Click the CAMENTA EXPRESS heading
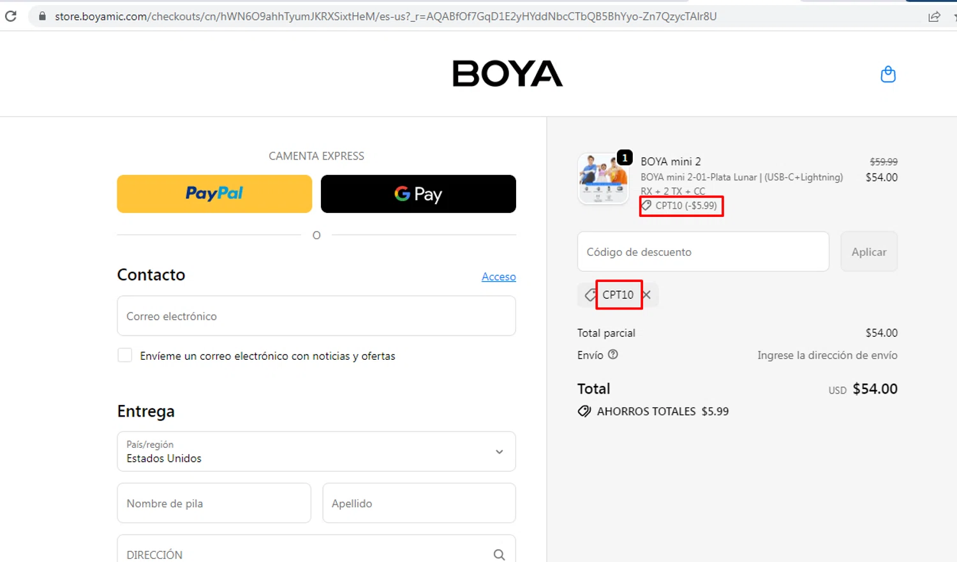This screenshot has width=957, height=562. [x=316, y=156]
